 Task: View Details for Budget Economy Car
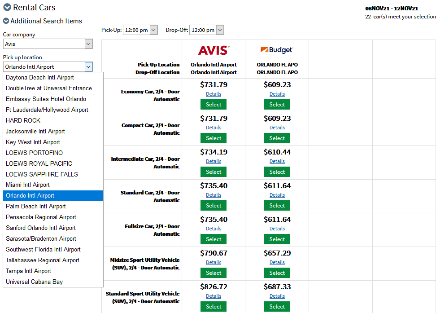click(277, 94)
